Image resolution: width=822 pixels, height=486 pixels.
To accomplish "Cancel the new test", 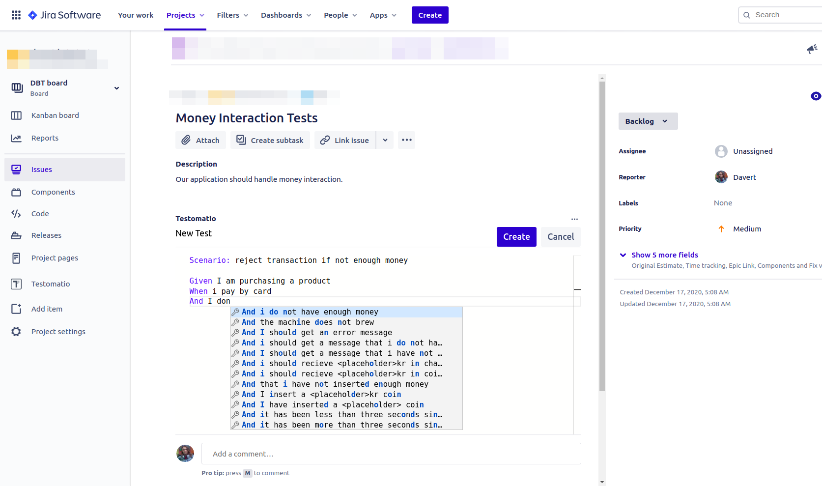I will pyautogui.click(x=561, y=237).
